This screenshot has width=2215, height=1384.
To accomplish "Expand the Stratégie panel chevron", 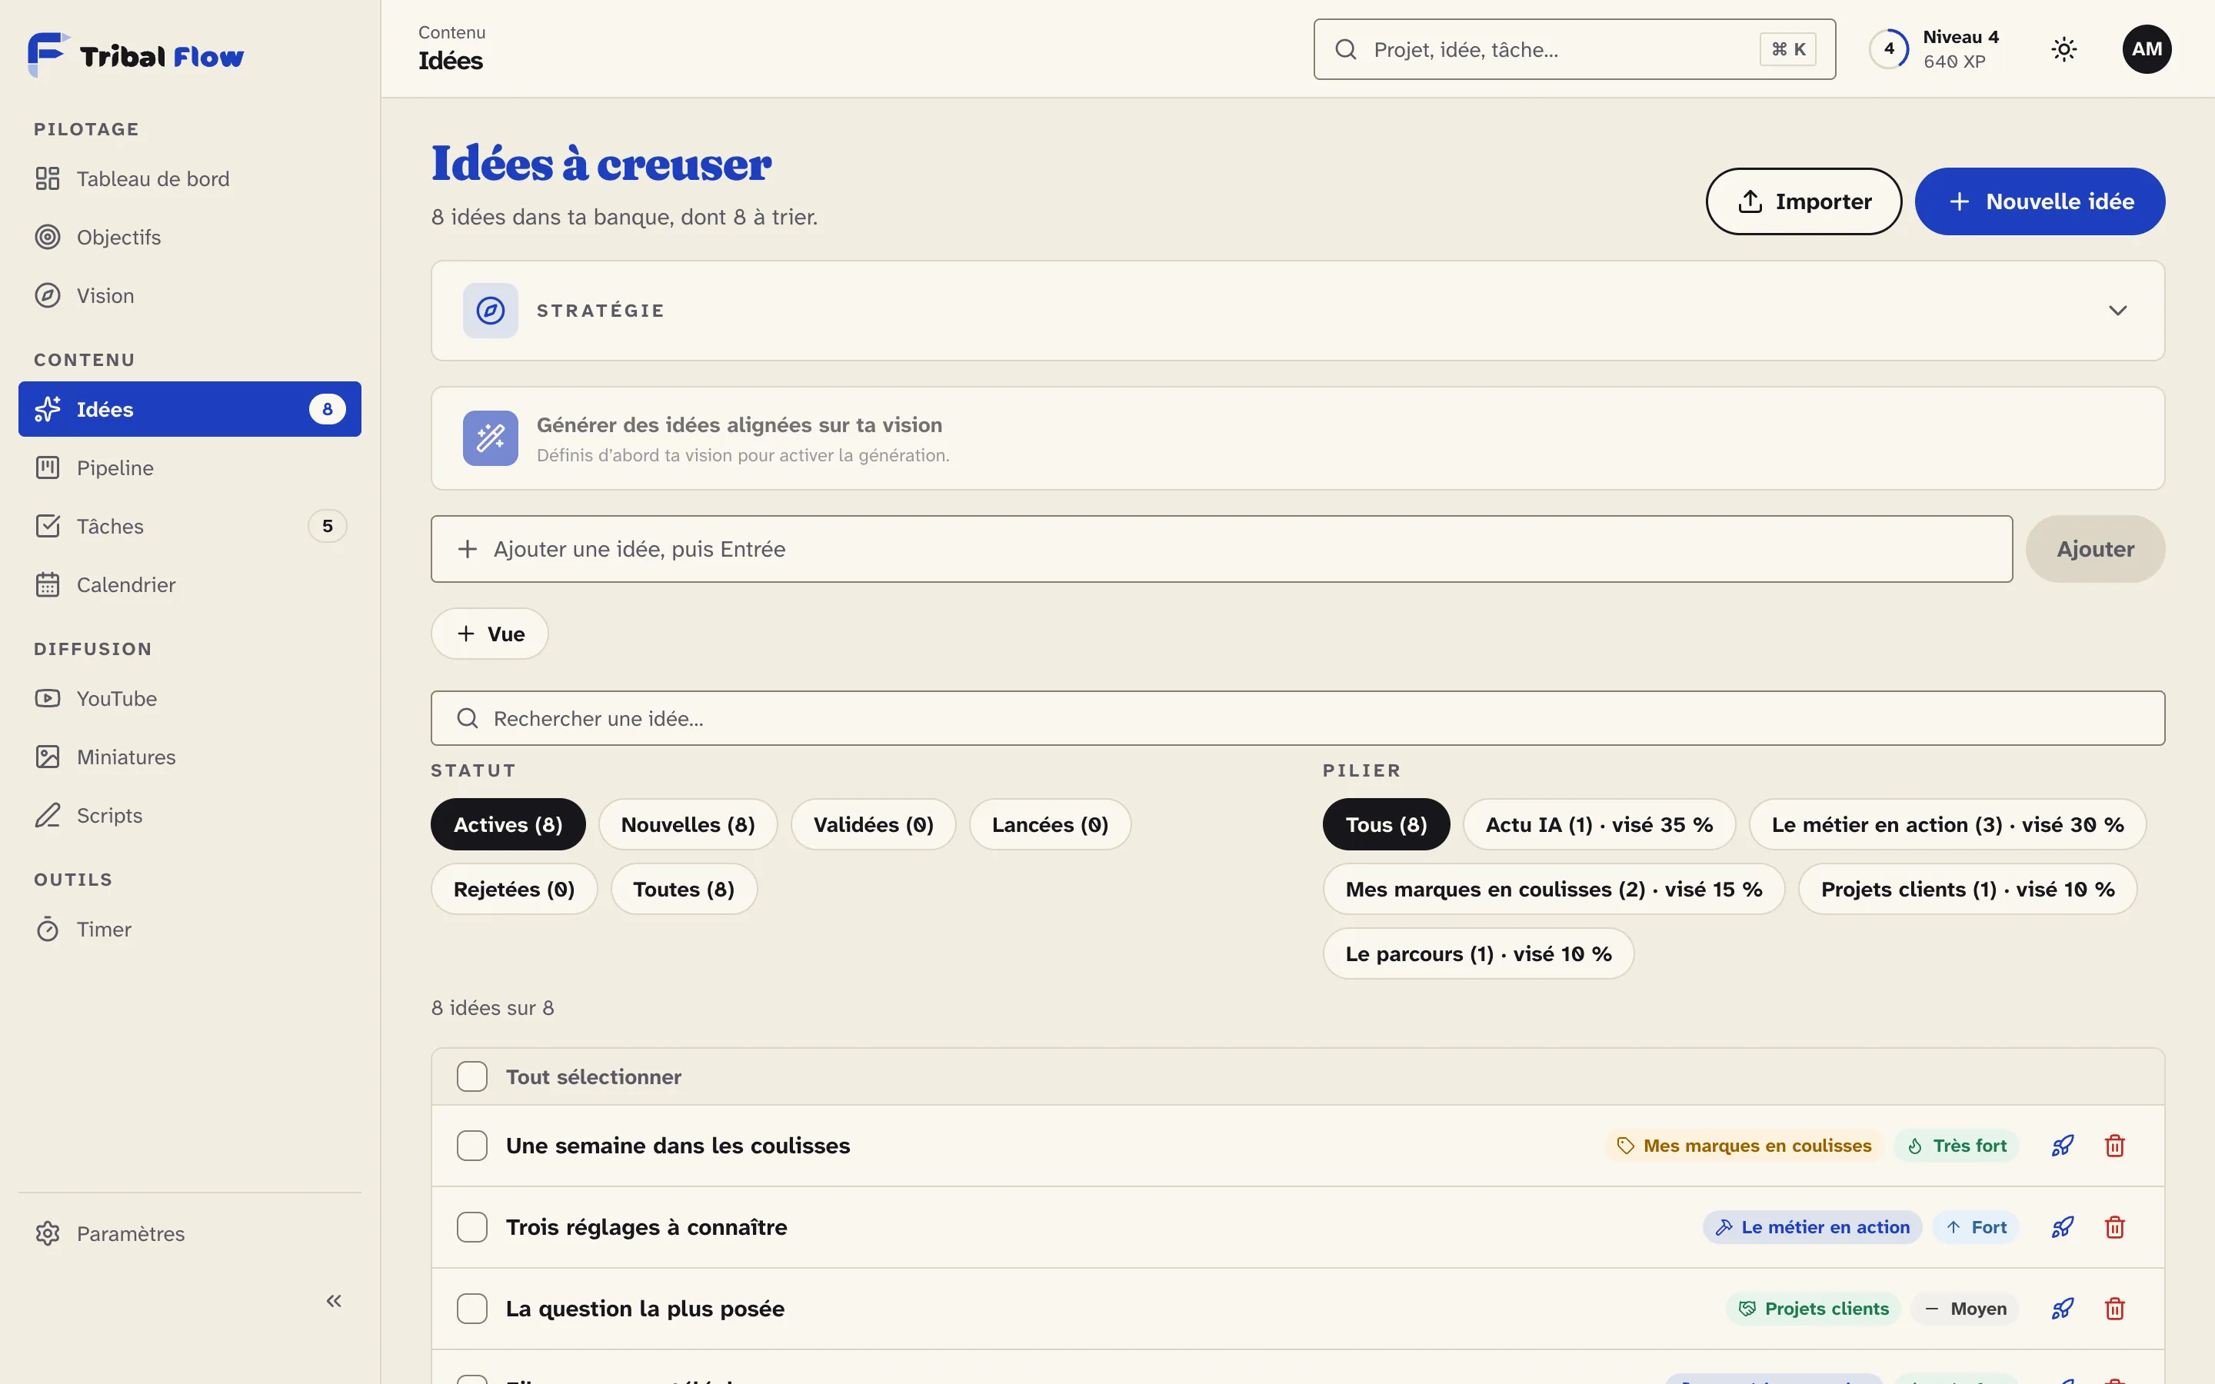I will pyautogui.click(x=2118, y=311).
